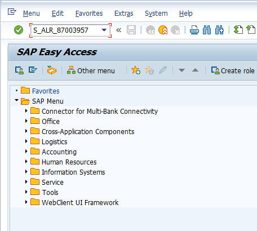
Task: Click the Delete Favorites star icon
Action: tap(149, 70)
